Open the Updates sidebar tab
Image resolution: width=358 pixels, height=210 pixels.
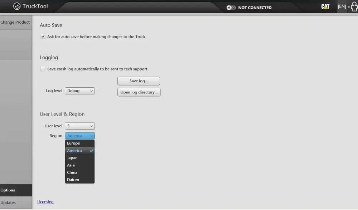[x=16, y=202]
